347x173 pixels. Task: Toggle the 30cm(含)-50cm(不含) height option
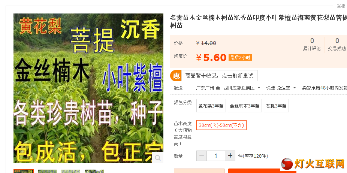click(x=221, y=125)
